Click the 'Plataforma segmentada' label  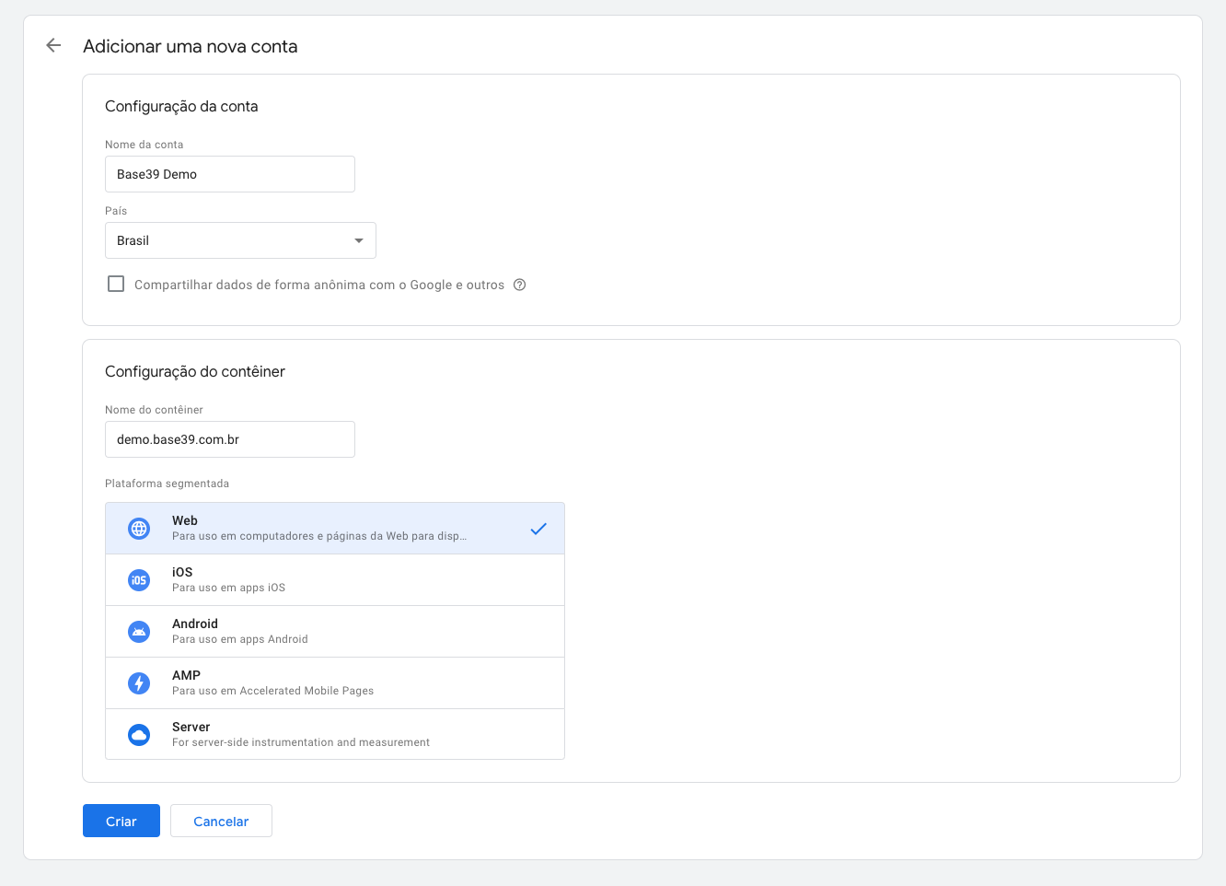coord(167,484)
